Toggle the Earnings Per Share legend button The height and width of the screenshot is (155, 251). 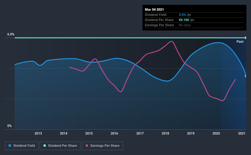tap(103, 146)
